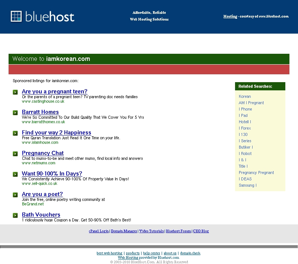The height and width of the screenshot is (264, 298).
Task: Click arrow icon beside Want 90-100% listing
Action: coord(15,174)
